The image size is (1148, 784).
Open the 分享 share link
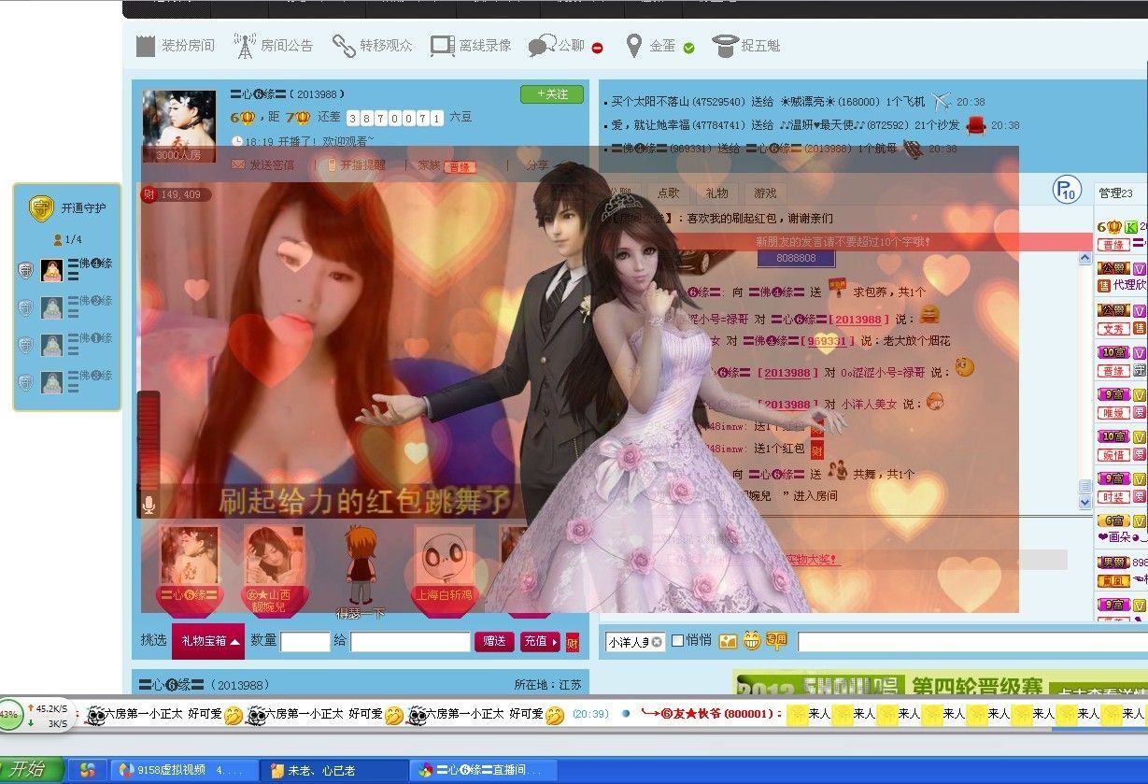point(537,165)
